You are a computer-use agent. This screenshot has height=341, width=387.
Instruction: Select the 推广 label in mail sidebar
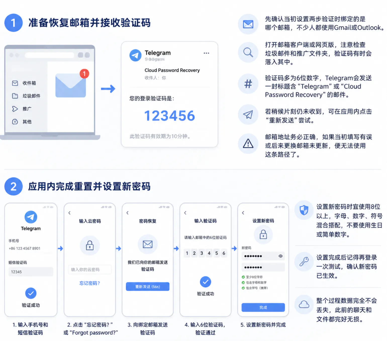point(27,109)
